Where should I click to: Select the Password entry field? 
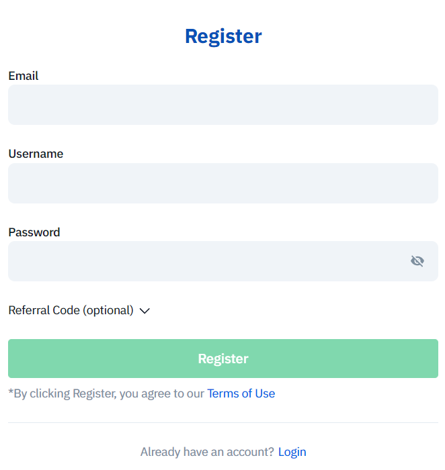click(202, 261)
